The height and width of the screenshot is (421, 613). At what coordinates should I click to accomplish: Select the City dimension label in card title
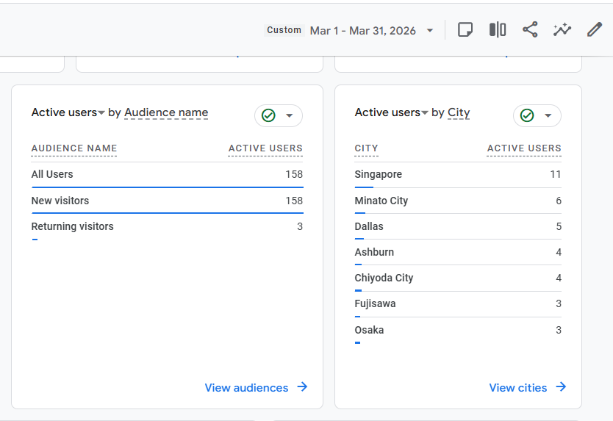(x=459, y=112)
